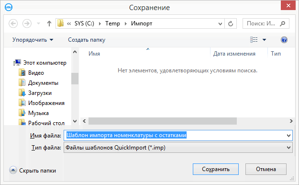This screenshot has height=185, width=299.
Task: Expand the arrow after Temp
Action: click(126, 23)
